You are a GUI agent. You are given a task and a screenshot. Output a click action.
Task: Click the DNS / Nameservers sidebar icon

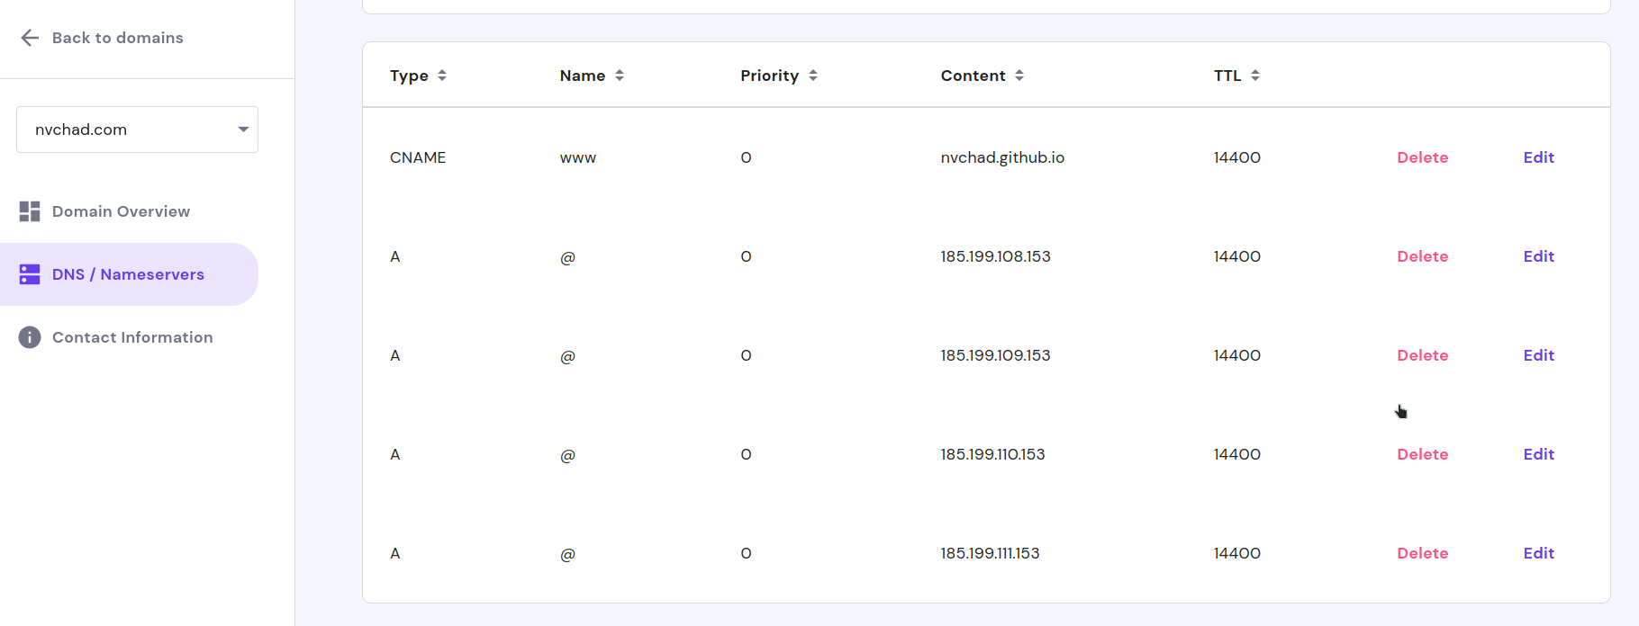coord(30,274)
